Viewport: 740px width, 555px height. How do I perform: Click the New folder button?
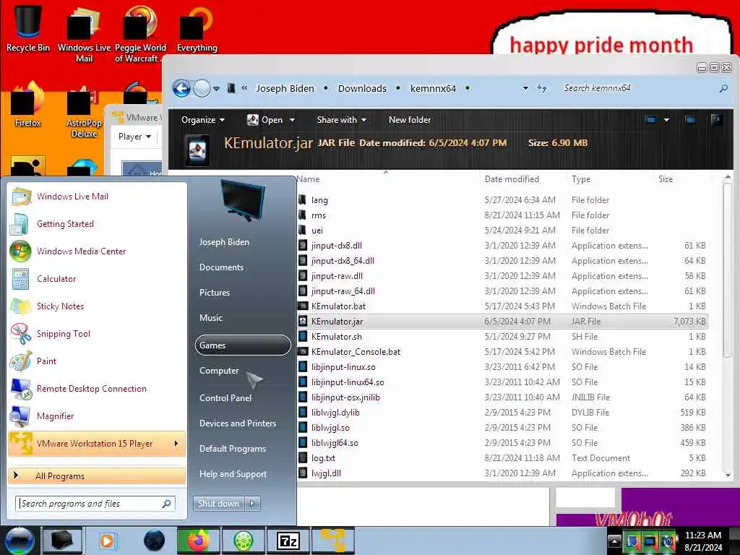(x=410, y=120)
